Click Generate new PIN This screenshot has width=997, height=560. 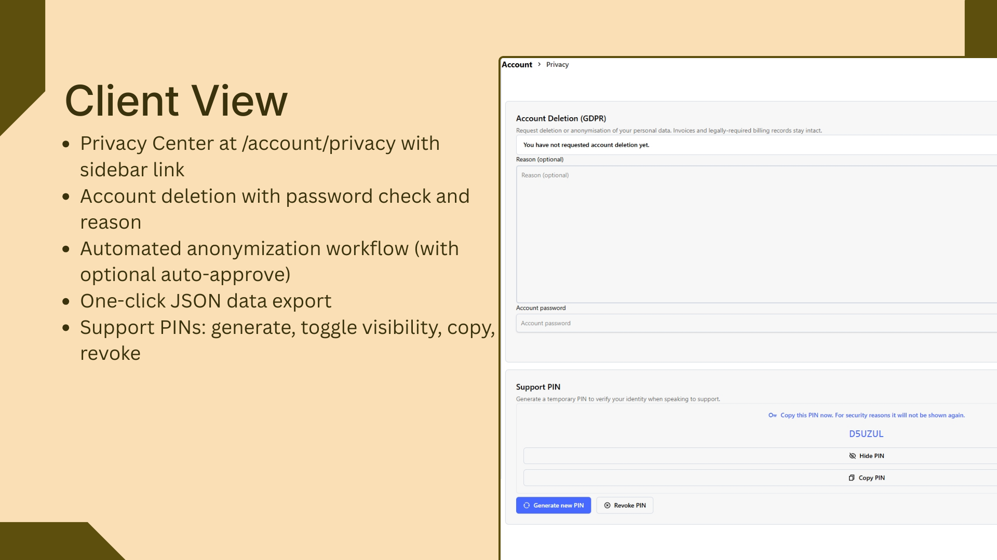pyautogui.click(x=553, y=505)
